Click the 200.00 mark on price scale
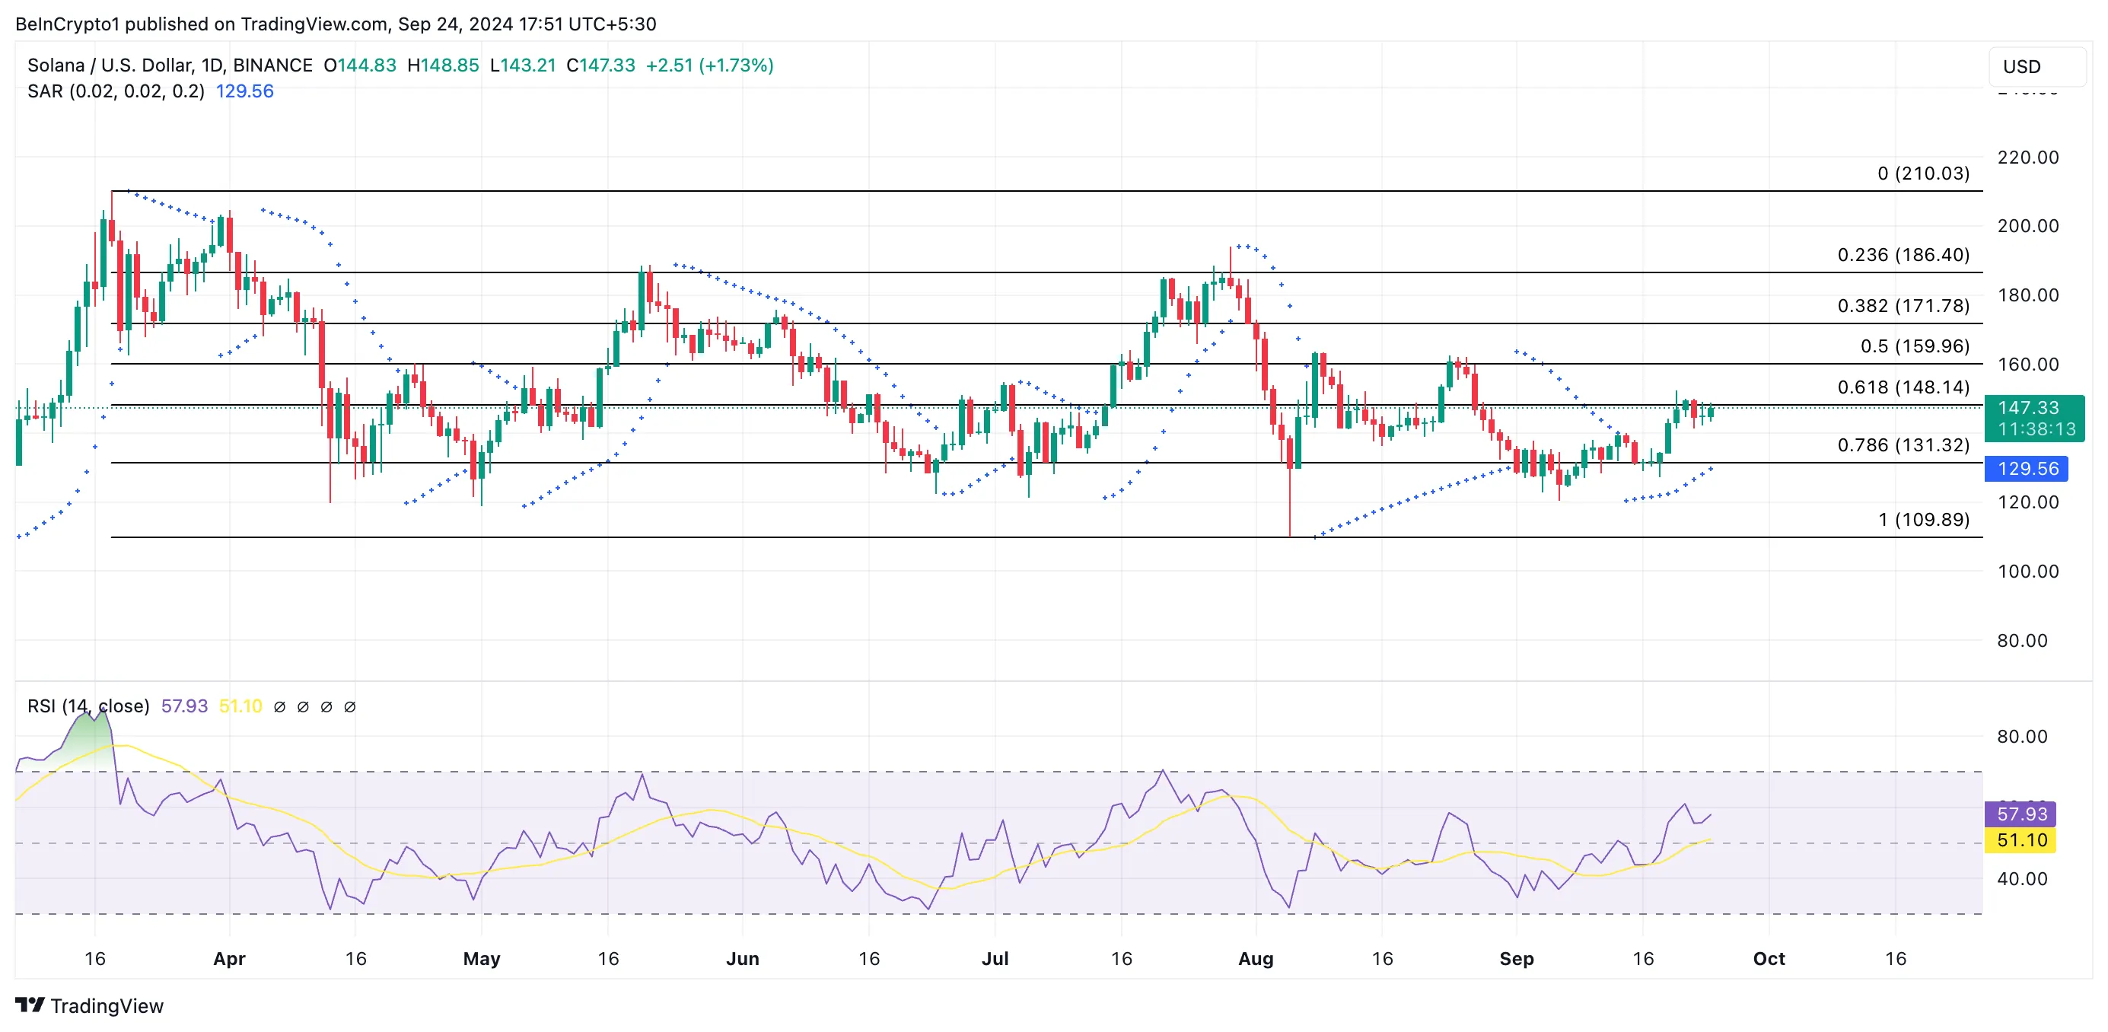Viewport: 2108px width, 1032px height. click(2027, 226)
